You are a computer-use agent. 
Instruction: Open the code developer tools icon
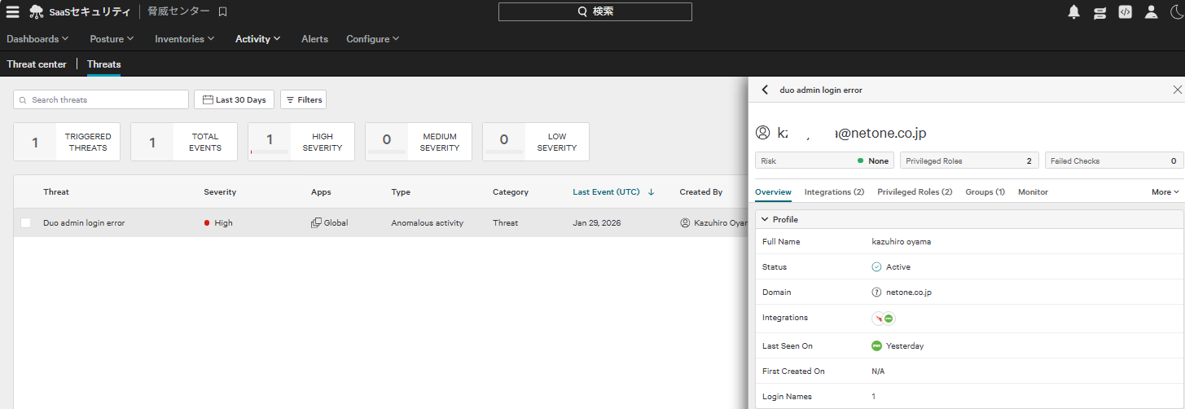click(1125, 11)
